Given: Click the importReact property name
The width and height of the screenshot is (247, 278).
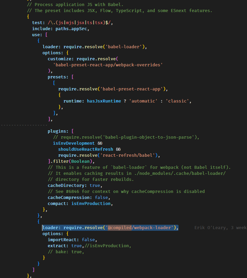Looking at the screenshot, I should pos(62,240).
